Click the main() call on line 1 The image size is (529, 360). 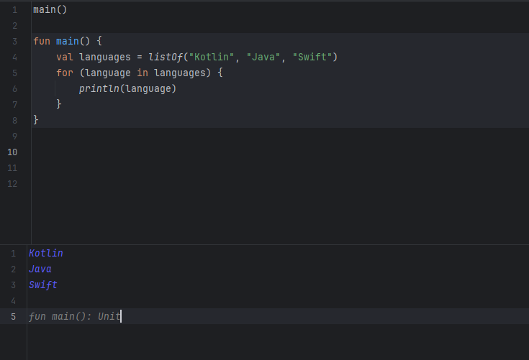(50, 10)
